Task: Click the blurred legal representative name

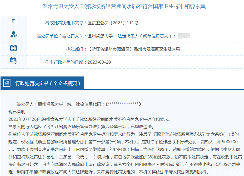Action: tap(184, 36)
